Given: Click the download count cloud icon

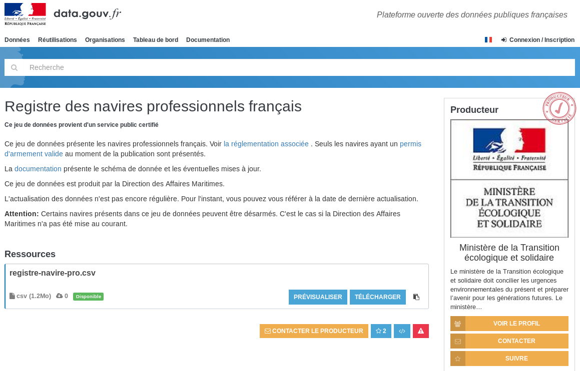Looking at the screenshot, I should coord(59,296).
